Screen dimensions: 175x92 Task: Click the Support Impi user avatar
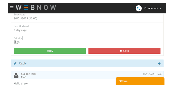click(16, 75)
